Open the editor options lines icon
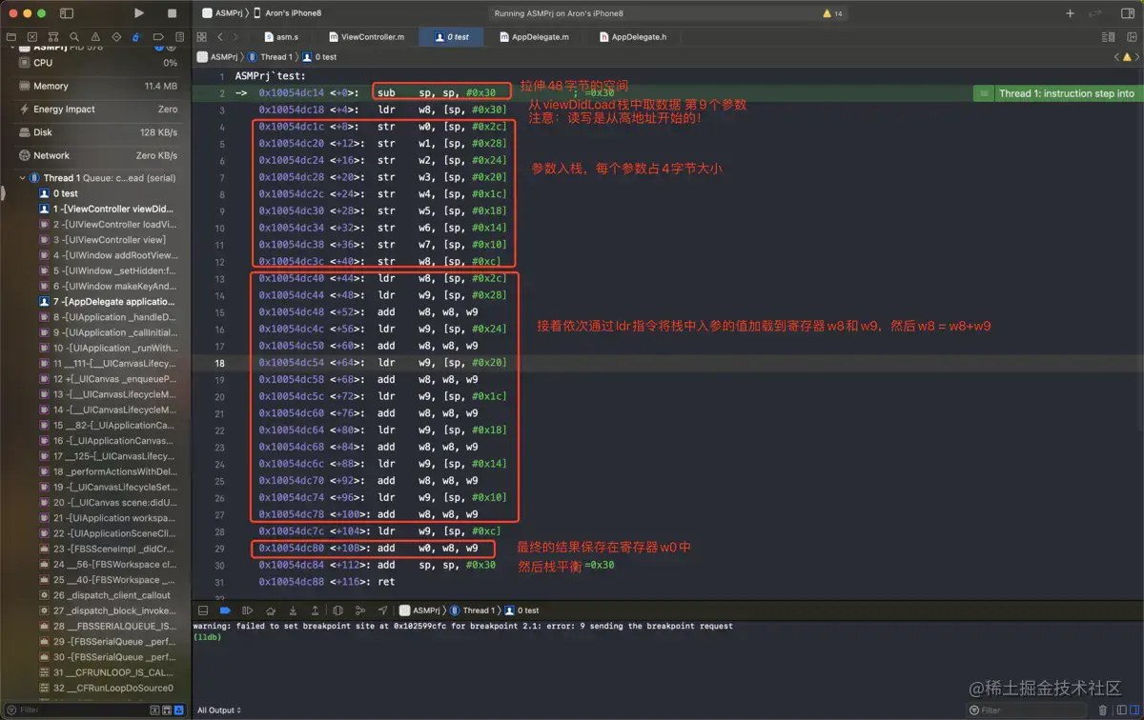The width and height of the screenshot is (1144, 720). tap(1108, 37)
